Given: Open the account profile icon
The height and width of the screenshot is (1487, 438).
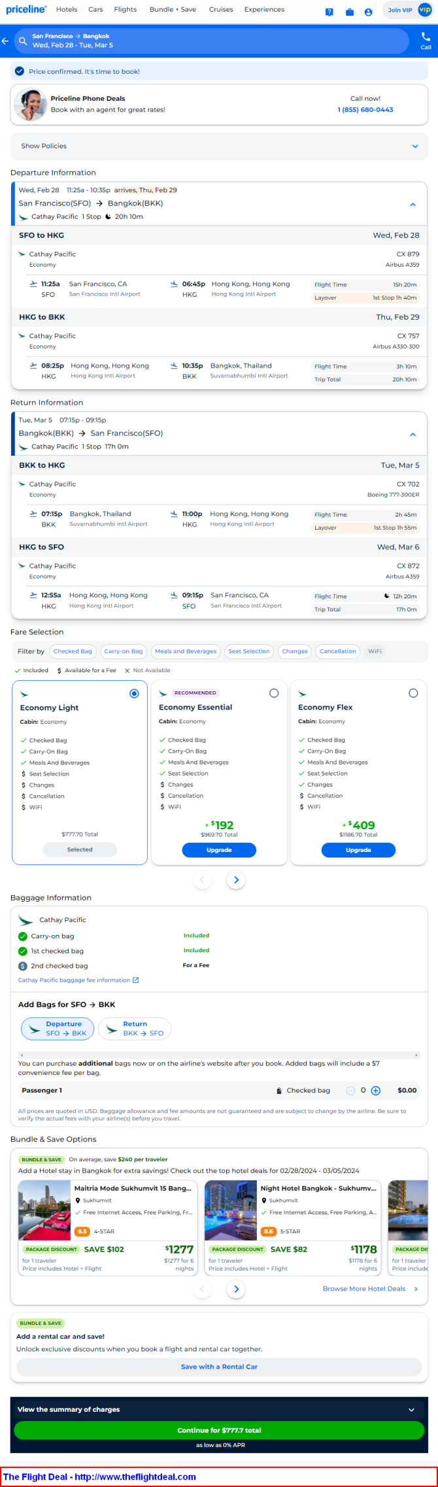Looking at the screenshot, I should tap(369, 12).
